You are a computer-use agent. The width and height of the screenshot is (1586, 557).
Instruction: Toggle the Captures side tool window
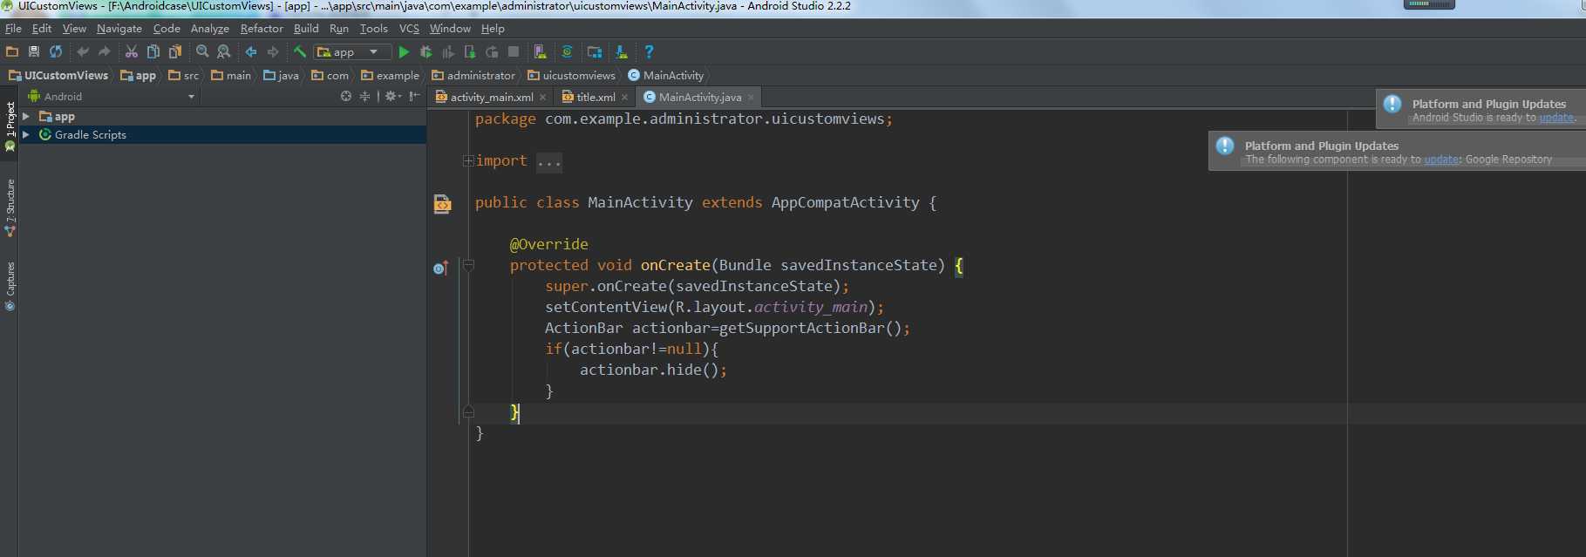10,287
